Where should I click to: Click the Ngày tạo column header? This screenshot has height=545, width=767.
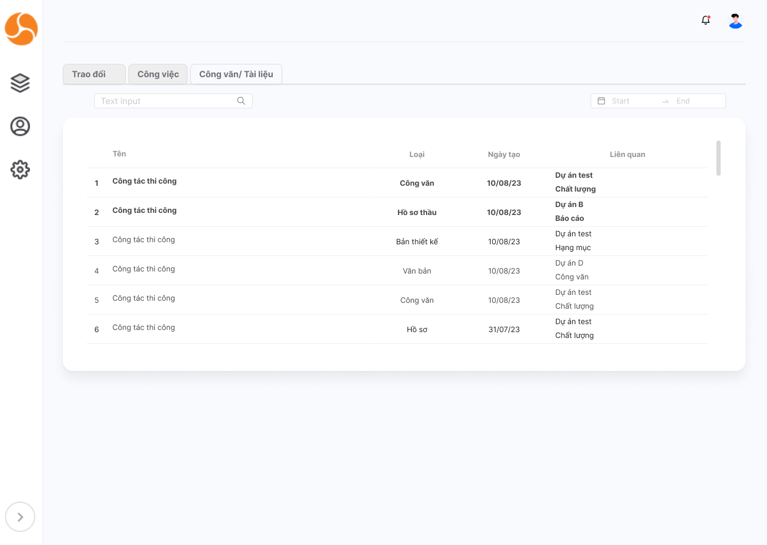(x=504, y=154)
